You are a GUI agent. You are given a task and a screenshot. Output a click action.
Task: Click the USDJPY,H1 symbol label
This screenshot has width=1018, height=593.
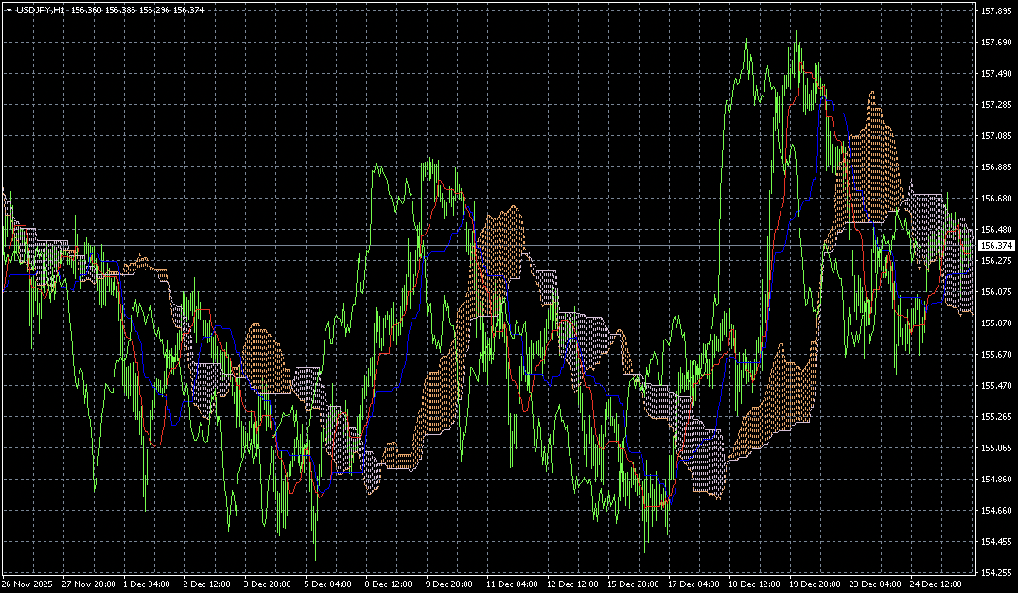tap(40, 10)
